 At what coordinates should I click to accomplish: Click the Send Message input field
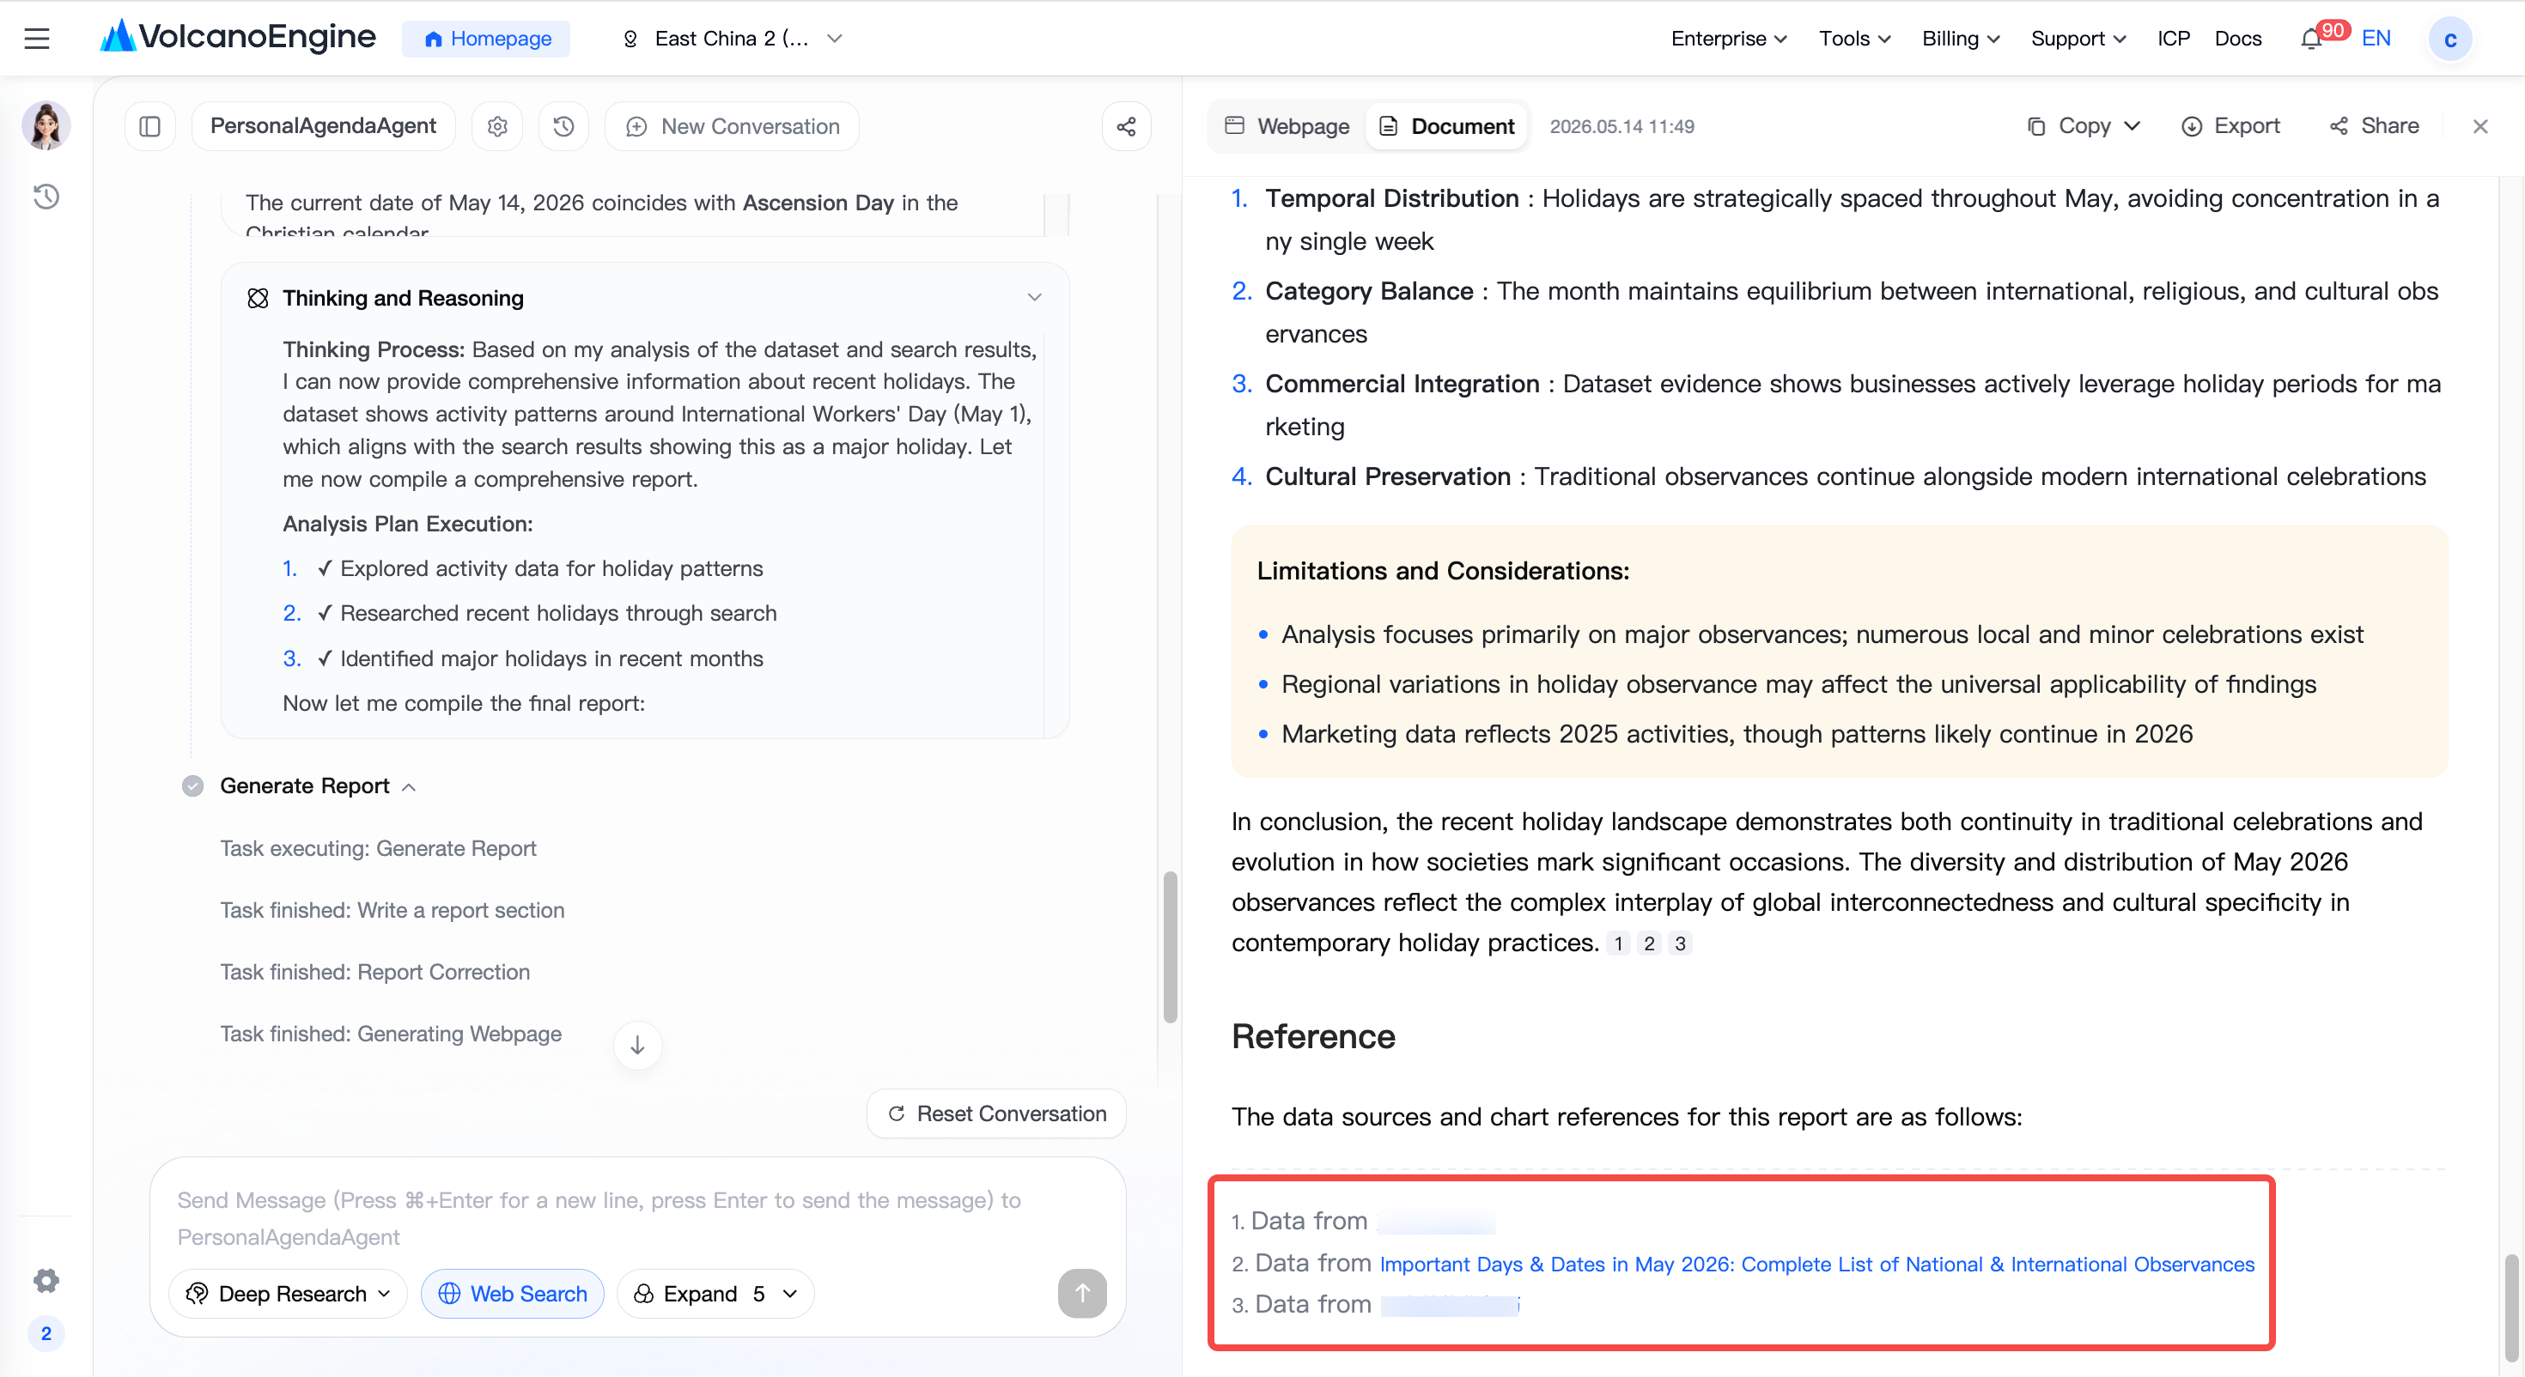(x=637, y=1217)
